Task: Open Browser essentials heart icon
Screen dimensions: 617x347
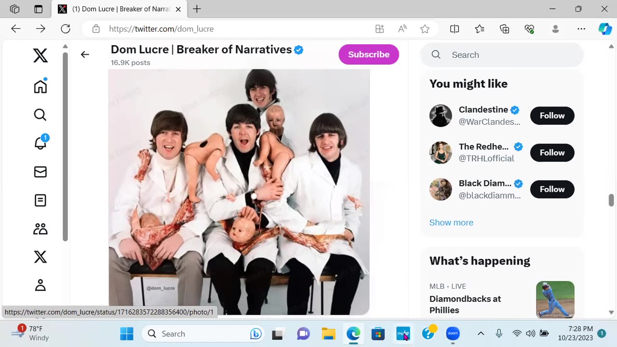Action: click(530, 29)
